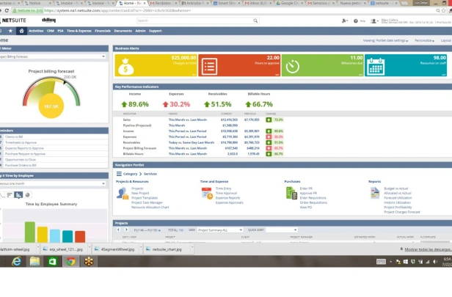Click the project billing forecast gauge

pyautogui.click(x=51, y=97)
